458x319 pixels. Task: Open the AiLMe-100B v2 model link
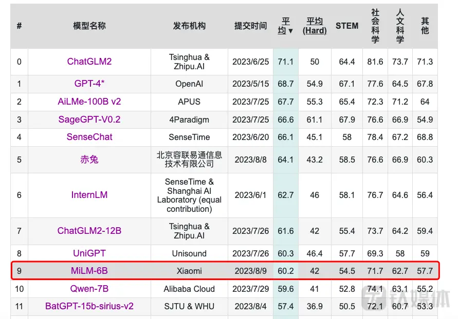coord(89,102)
